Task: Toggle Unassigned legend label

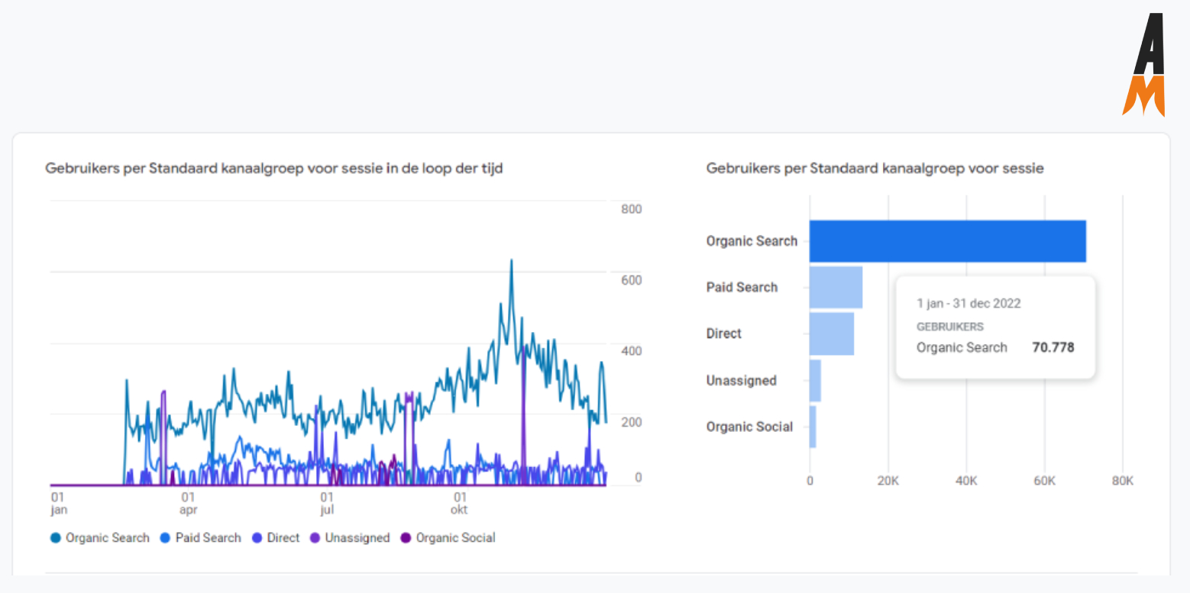Action: point(357,538)
